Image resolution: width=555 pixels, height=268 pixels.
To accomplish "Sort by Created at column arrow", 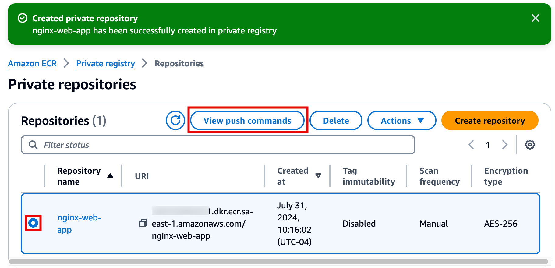I will pyautogui.click(x=318, y=176).
